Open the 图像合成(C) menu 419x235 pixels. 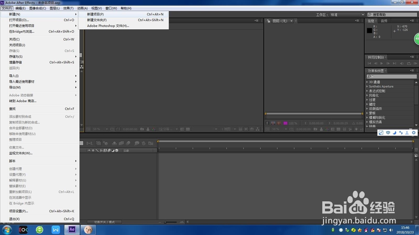coord(38,8)
